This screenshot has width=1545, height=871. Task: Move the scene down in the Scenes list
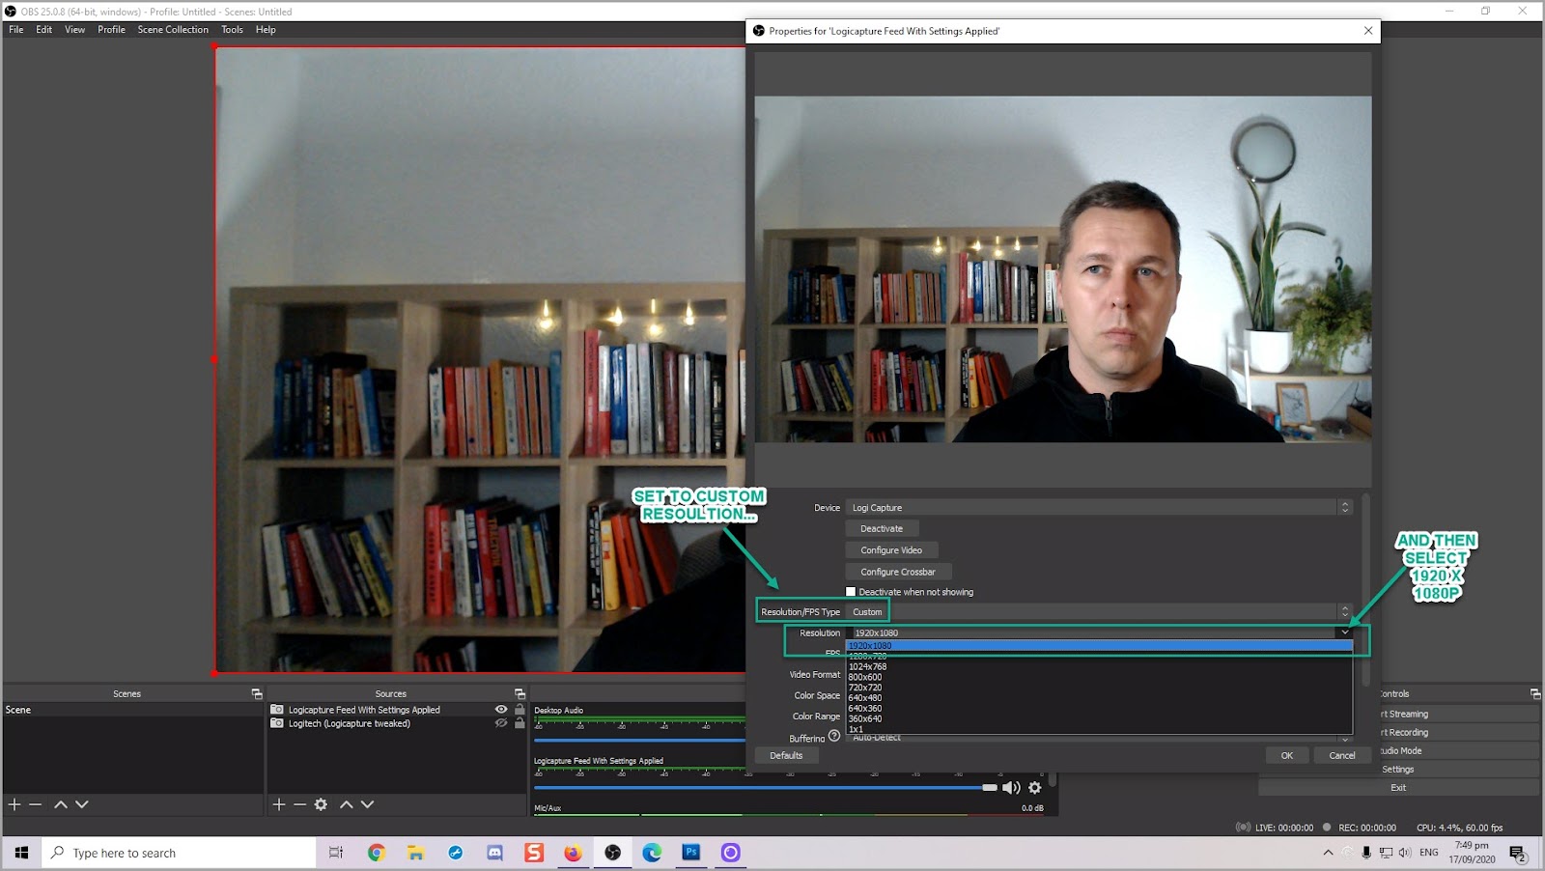click(82, 804)
